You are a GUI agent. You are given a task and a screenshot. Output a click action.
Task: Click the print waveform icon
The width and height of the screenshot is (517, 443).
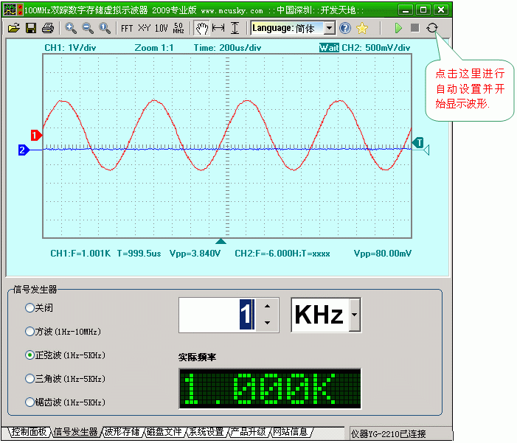click(x=48, y=28)
